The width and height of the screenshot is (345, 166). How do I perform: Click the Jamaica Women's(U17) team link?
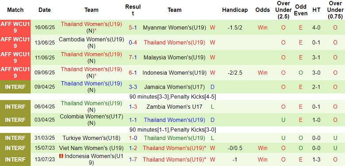pos(174,87)
